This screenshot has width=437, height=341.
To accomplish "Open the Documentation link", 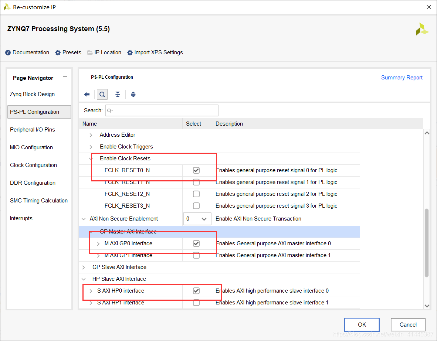I will click(x=31, y=53).
